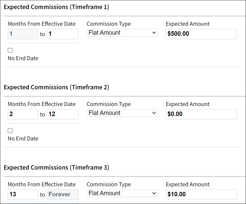Viewport: 246px width, 204px height.
Task: Open the Commission Type dropdown for Timeframe 3
Action: pos(122,193)
